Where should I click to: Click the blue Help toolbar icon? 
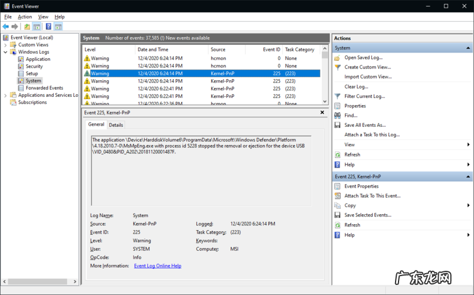point(48,27)
